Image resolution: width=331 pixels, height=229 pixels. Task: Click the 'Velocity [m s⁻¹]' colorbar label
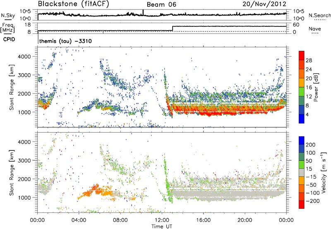(x=324, y=172)
